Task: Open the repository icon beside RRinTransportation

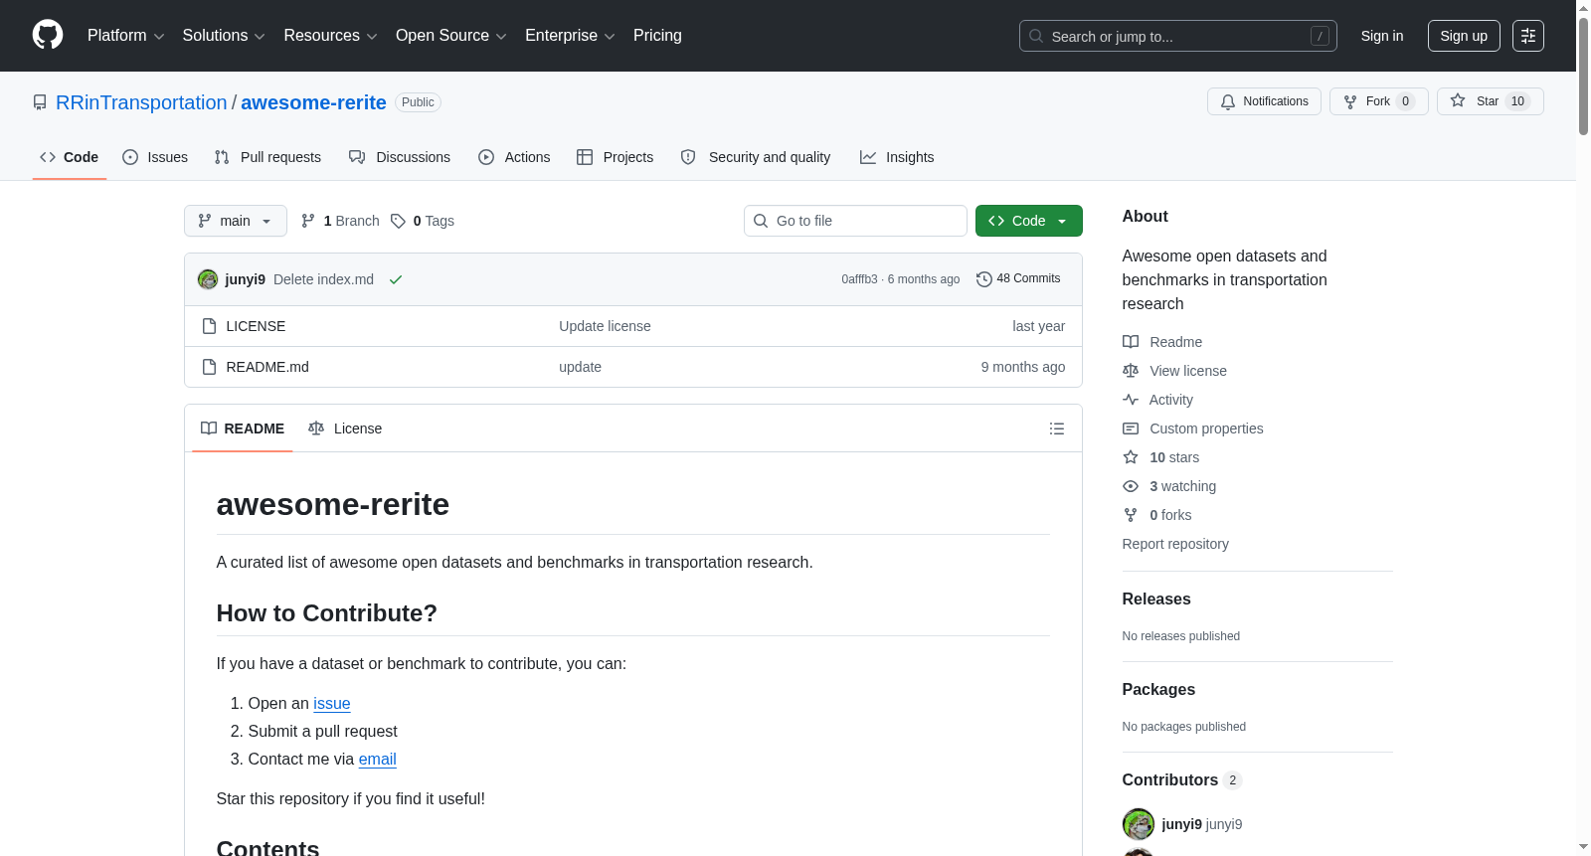Action: [x=40, y=102]
